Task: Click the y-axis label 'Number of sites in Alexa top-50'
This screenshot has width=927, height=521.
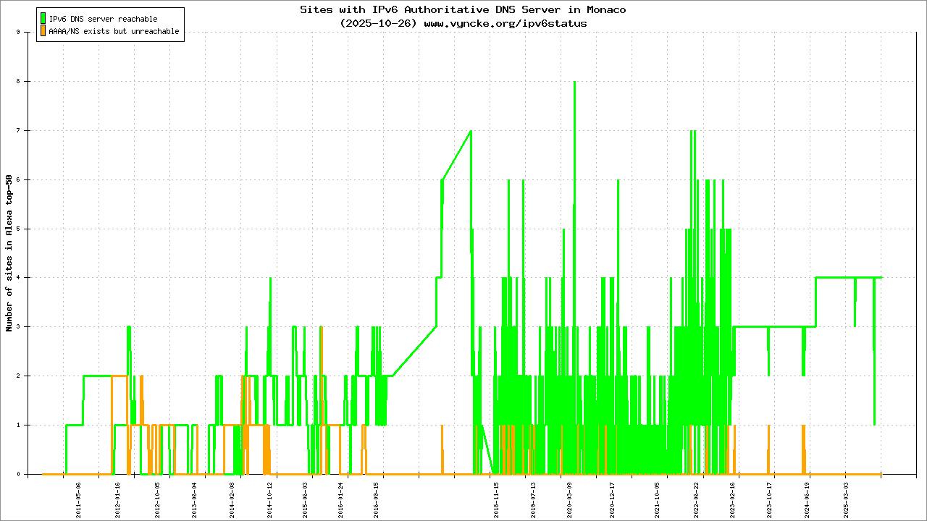Action: [x=9, y=253]
